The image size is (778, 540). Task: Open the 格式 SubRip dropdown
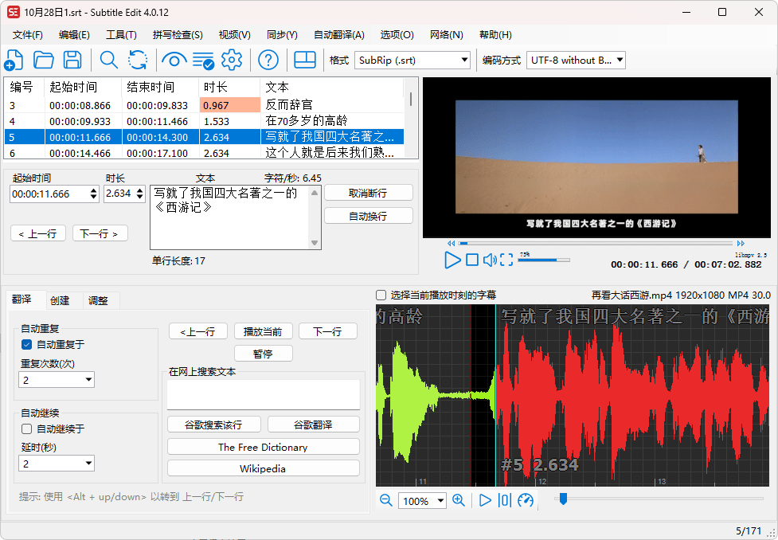click(x=412, y=60)
